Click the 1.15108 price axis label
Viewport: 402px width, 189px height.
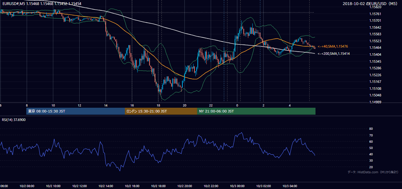coord(375,89)
